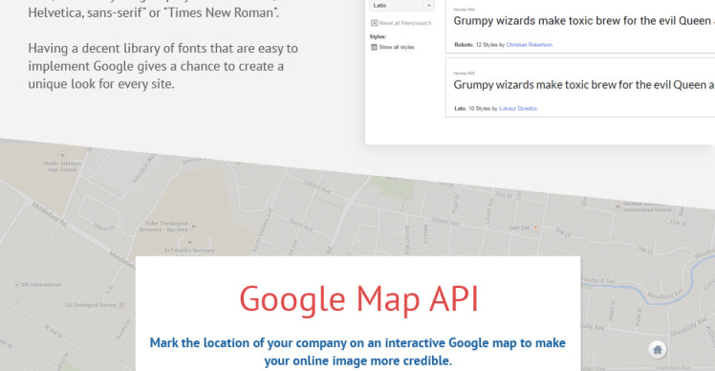This screenshot has width=715, height=371.
Task: Click the Show all styles label
Action: click(397, 47)
